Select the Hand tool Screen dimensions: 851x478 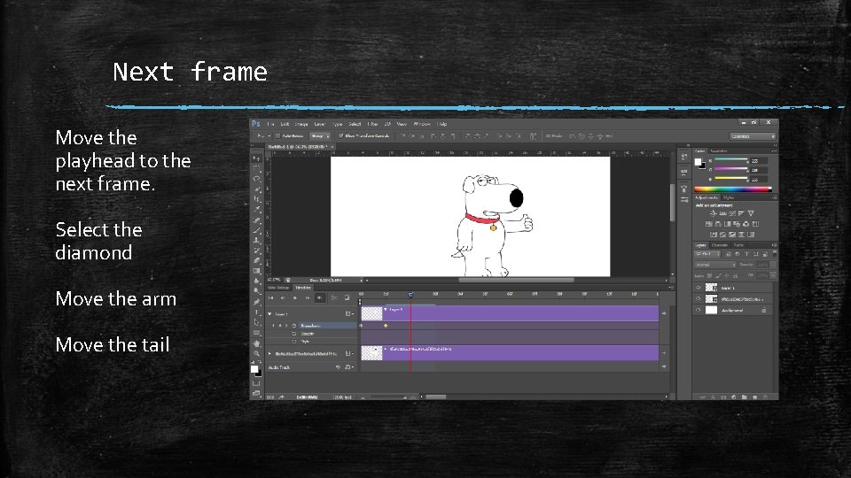pos(257,343)
